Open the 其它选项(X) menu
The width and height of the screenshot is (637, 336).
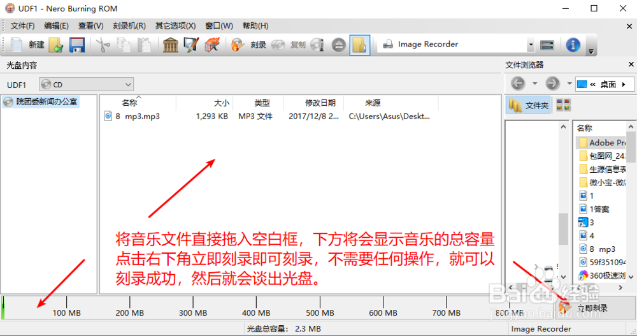[x=176, y=26]
